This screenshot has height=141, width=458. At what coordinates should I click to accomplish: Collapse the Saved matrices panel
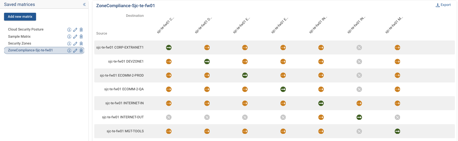(x=84, y=5)
